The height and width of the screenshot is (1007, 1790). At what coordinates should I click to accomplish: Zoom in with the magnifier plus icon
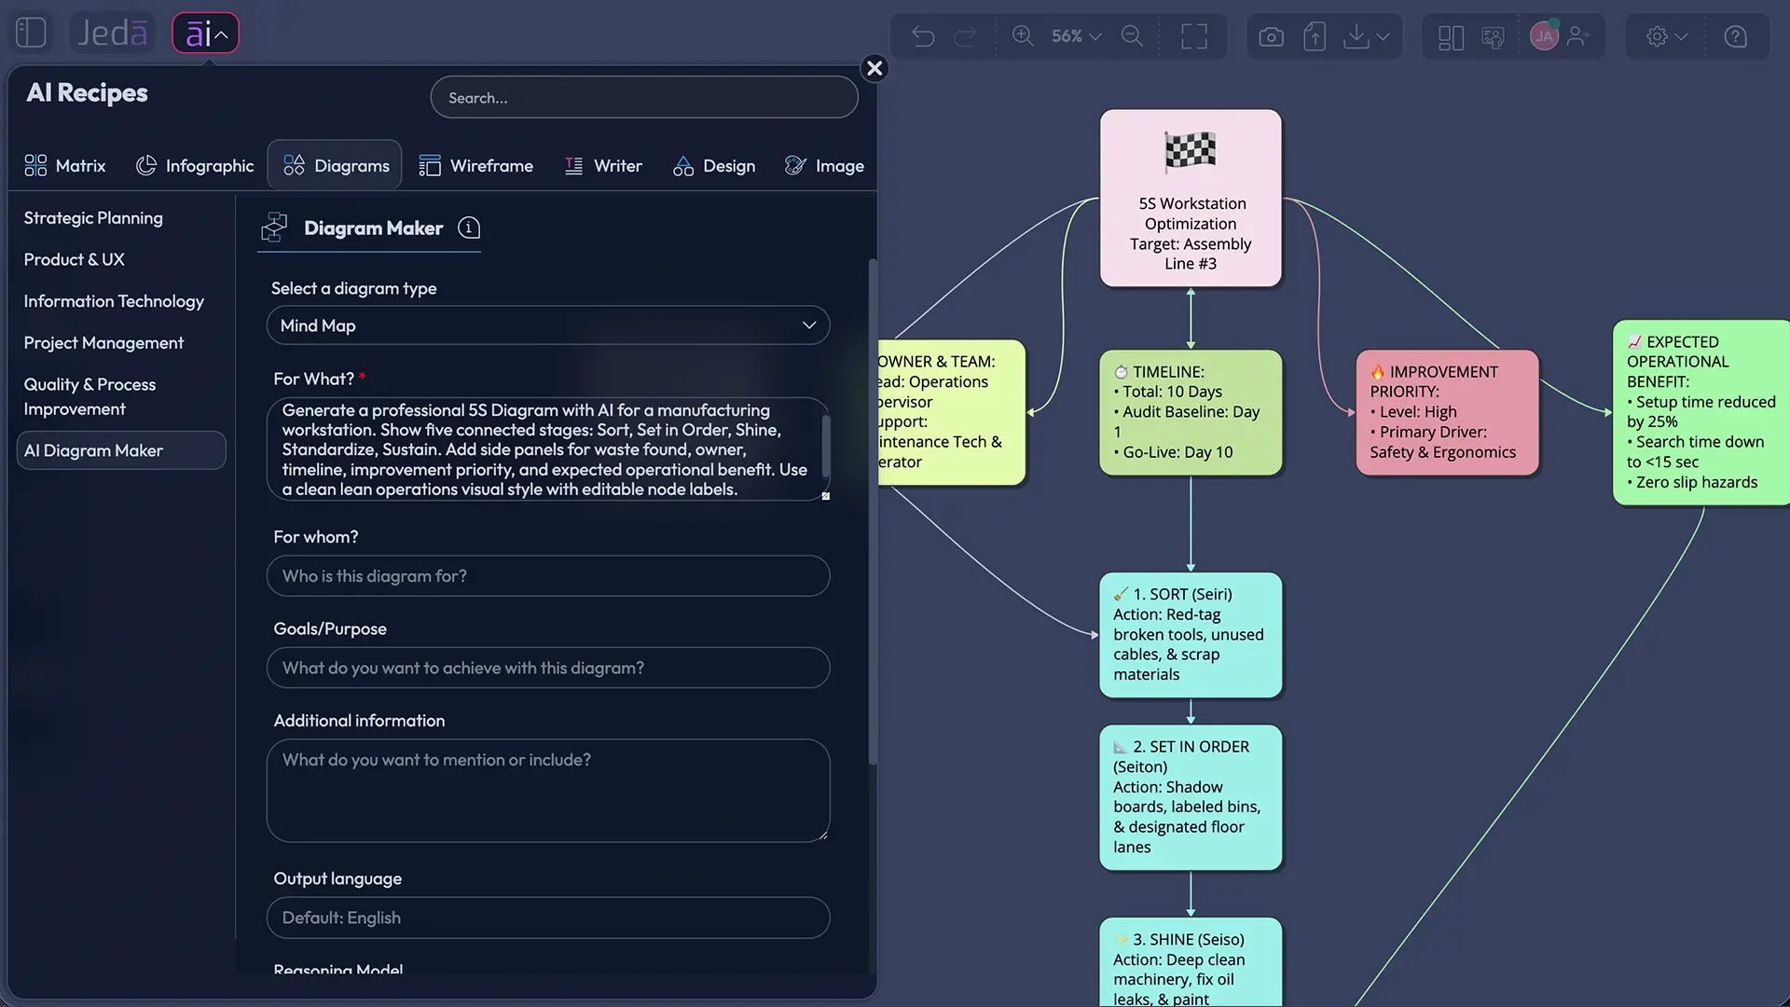coord(1023,35)
